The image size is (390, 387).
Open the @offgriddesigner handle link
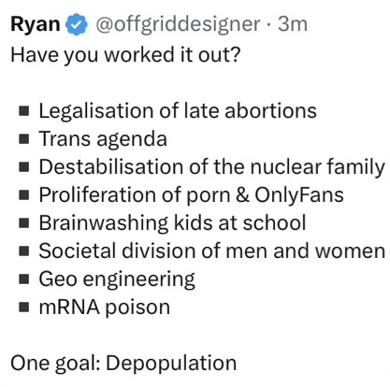click(x=178, y=25)
